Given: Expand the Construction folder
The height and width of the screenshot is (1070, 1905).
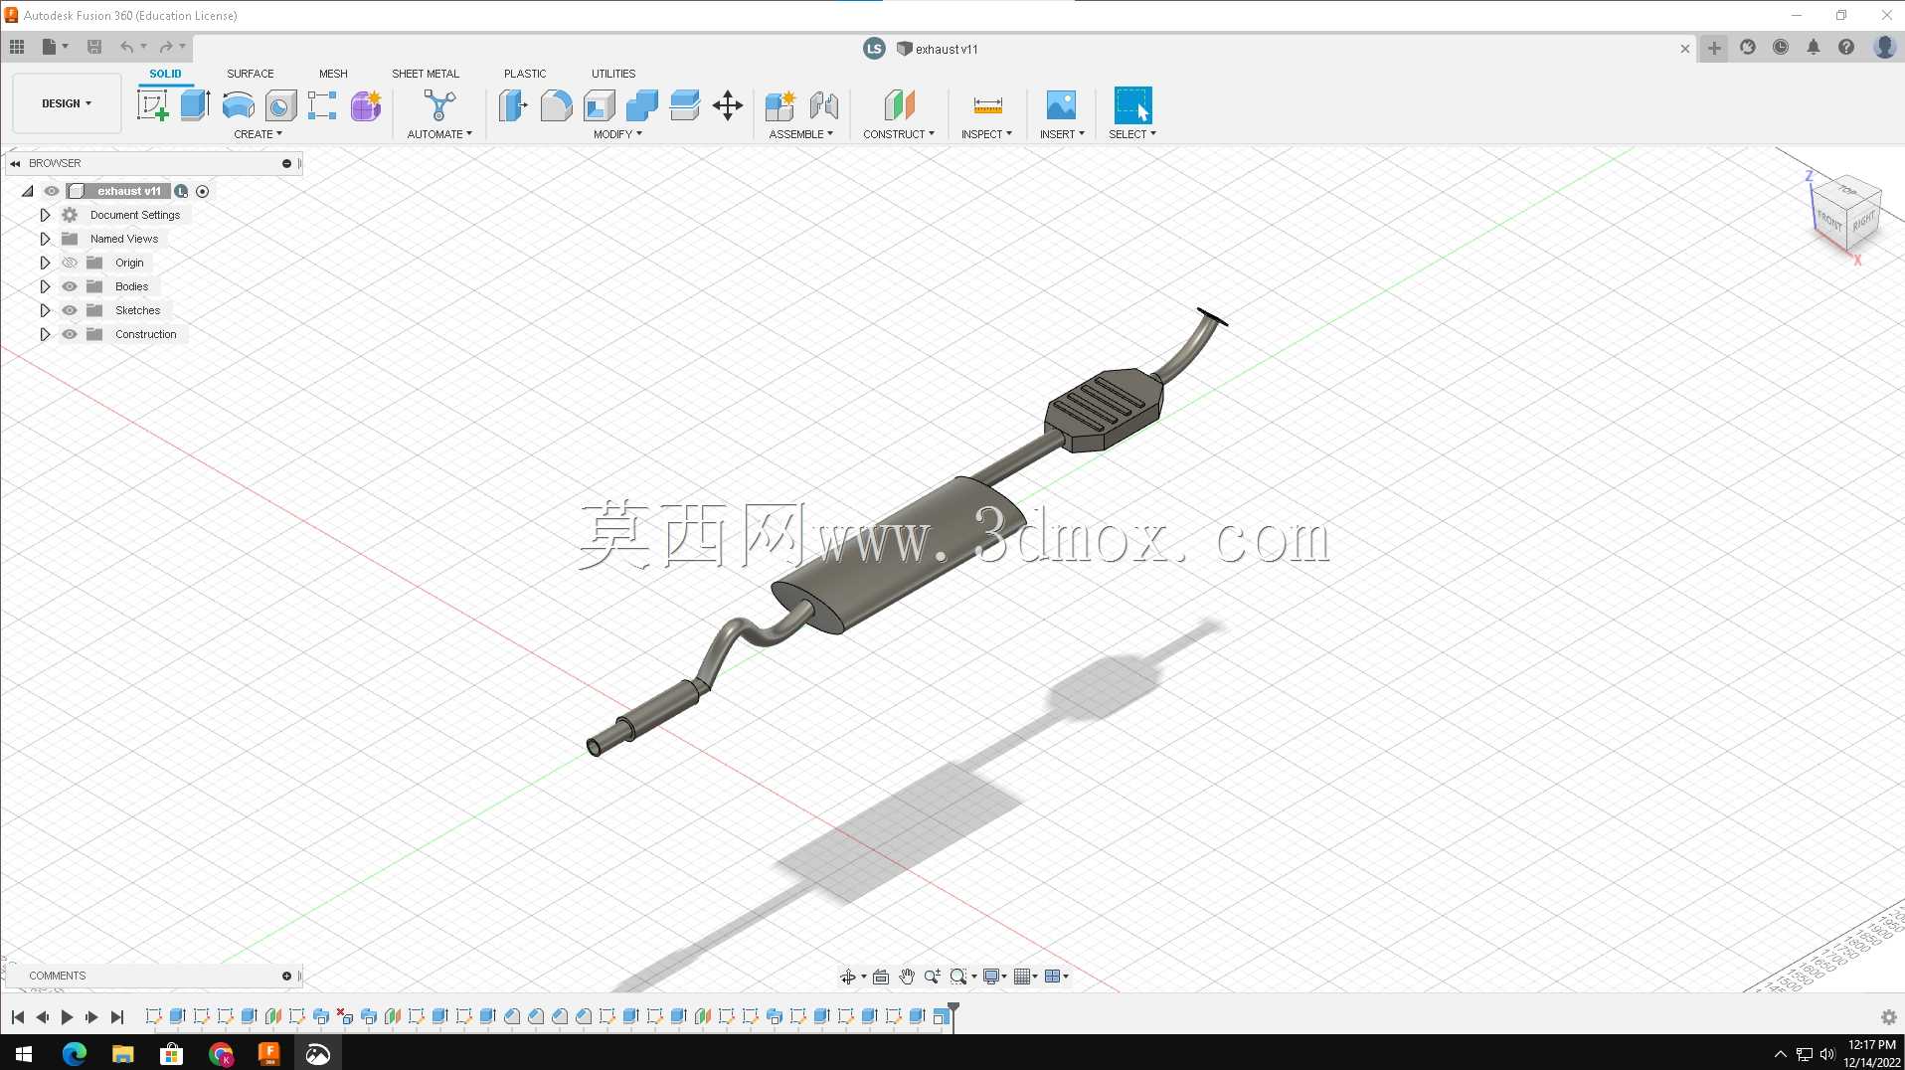Looking at the screenshot, I should coord(45,334).
